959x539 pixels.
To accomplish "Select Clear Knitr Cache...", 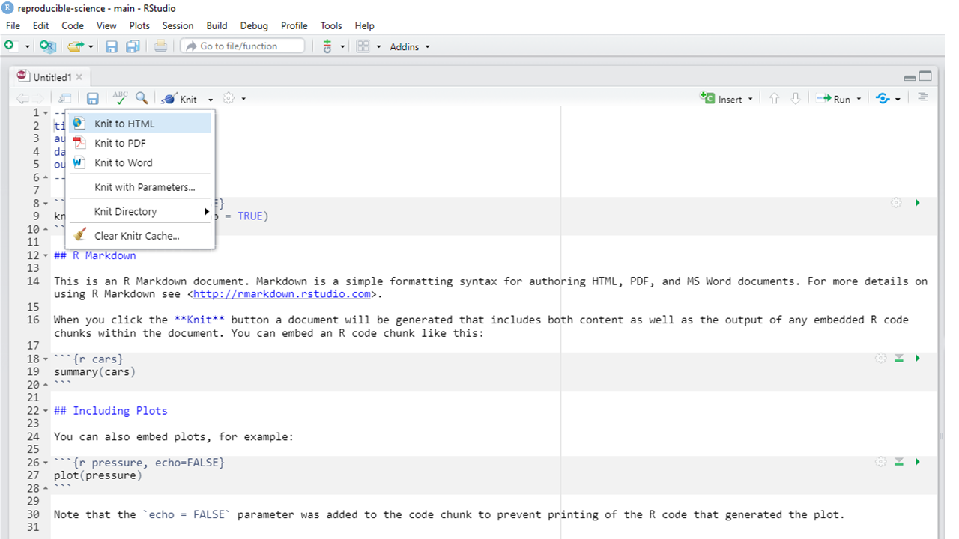I will coord(140,235).
